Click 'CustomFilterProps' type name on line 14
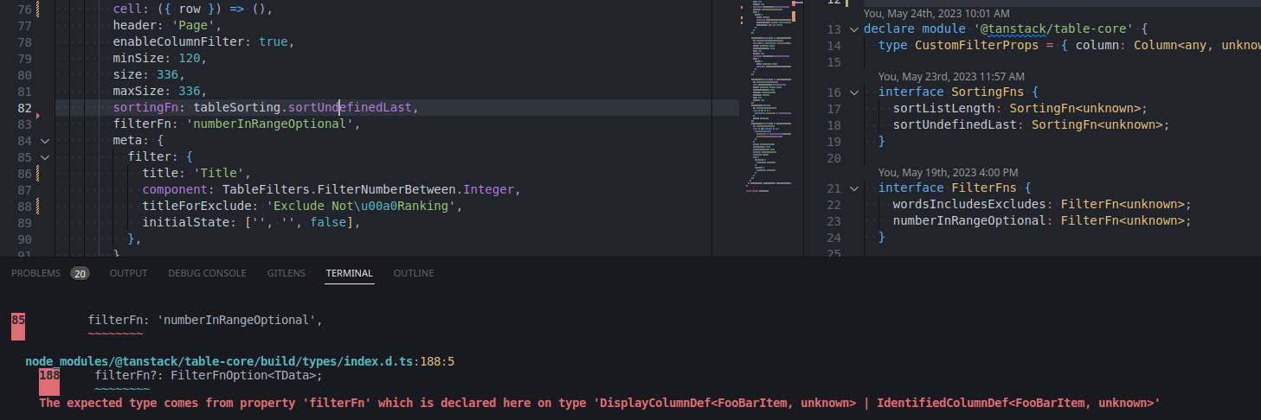This screenshot has width=1261, height=420. pyautogui.click(x=976, y=46)
